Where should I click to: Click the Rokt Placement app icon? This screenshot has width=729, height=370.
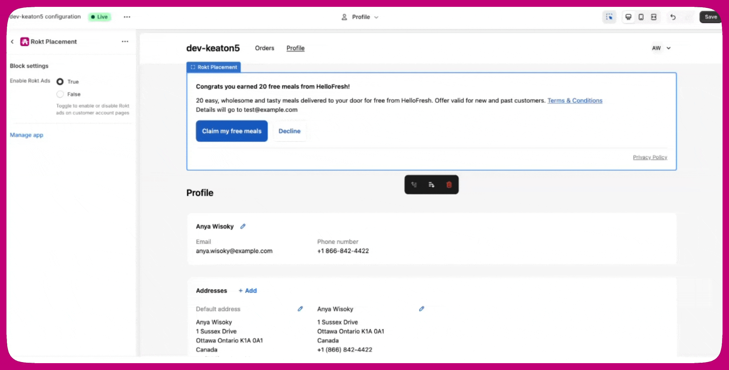point(24,41)
